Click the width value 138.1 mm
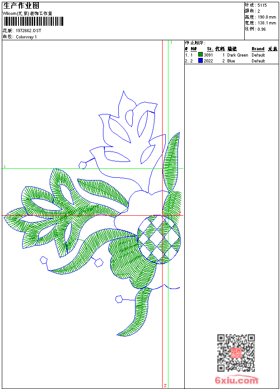Viewport: 280px width, 389px height. 267,23
